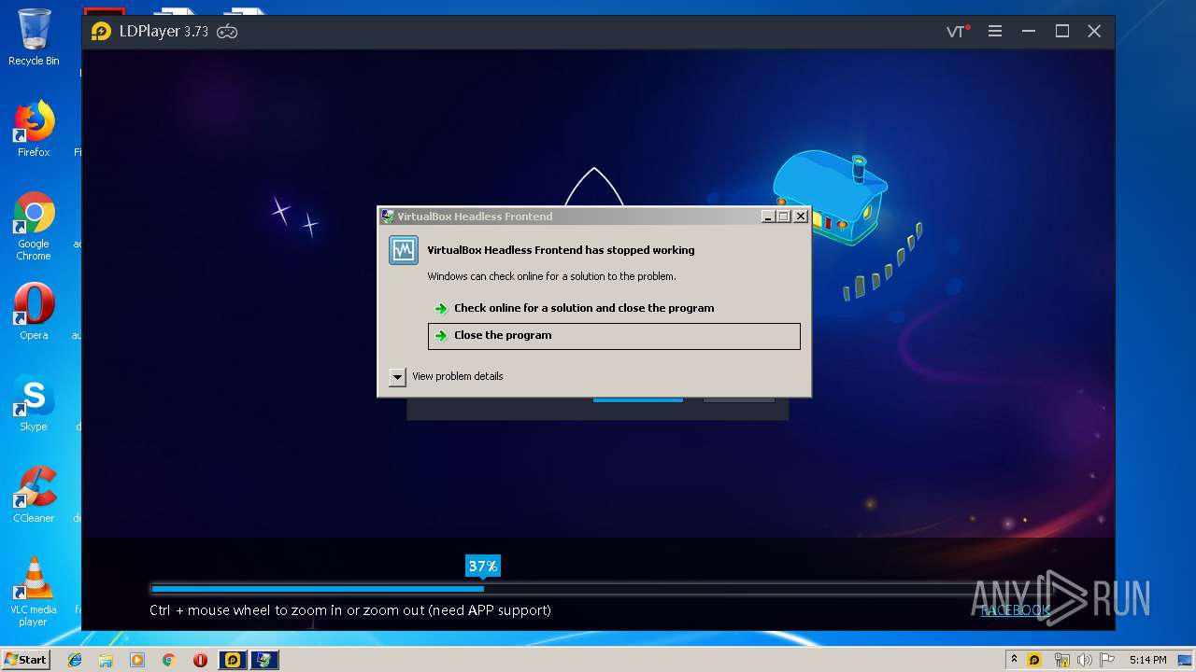The width and height of the screenshot is (1196, 672).
Task: Open the volume tray icon
Action: 1085,660
